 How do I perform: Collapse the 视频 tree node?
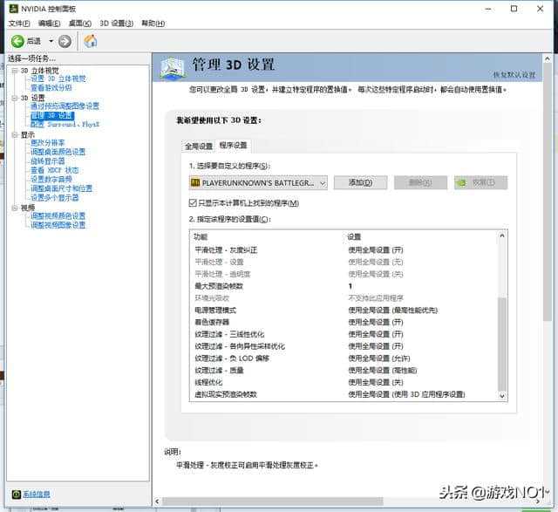pos(15,208)
